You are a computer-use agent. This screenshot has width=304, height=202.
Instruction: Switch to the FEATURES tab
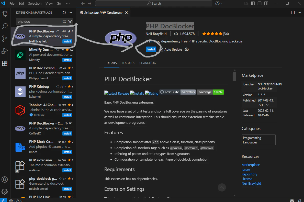[128, 63]
